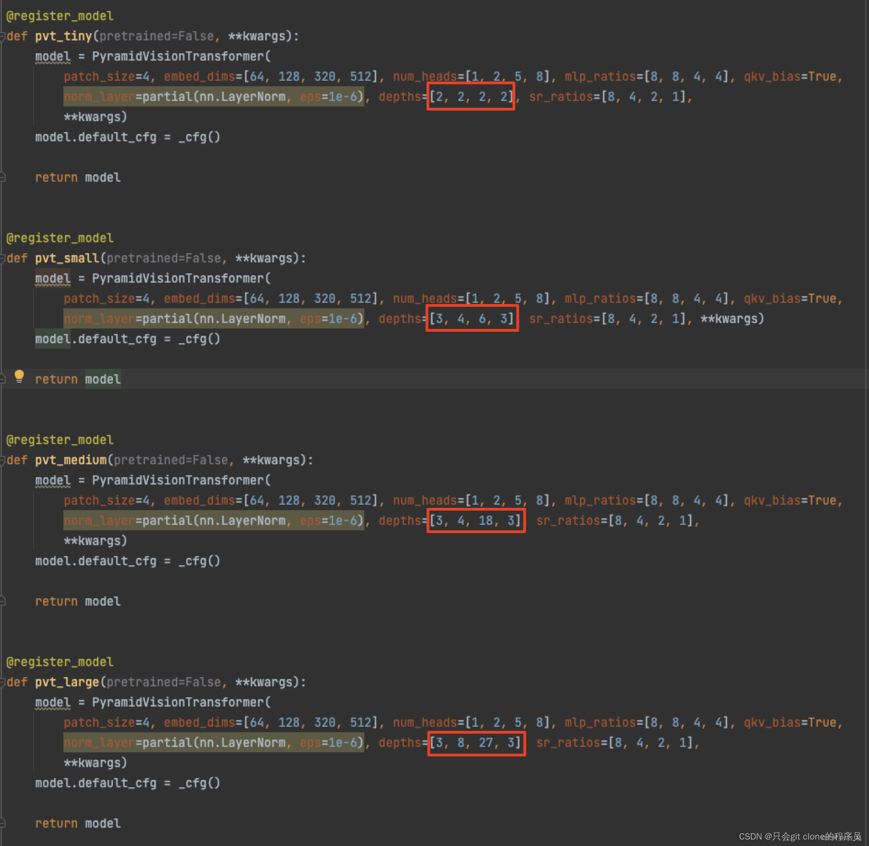
Task: Place cursor on the pvt_tiny function name
Action: tap(64, 36)
